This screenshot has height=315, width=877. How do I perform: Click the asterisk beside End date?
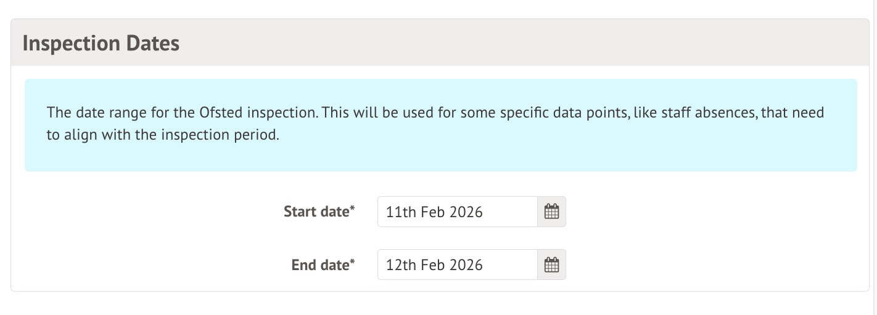click(x=353, y=262)
